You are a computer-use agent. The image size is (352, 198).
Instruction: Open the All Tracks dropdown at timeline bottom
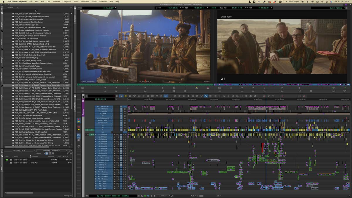[x=165, y=196]
